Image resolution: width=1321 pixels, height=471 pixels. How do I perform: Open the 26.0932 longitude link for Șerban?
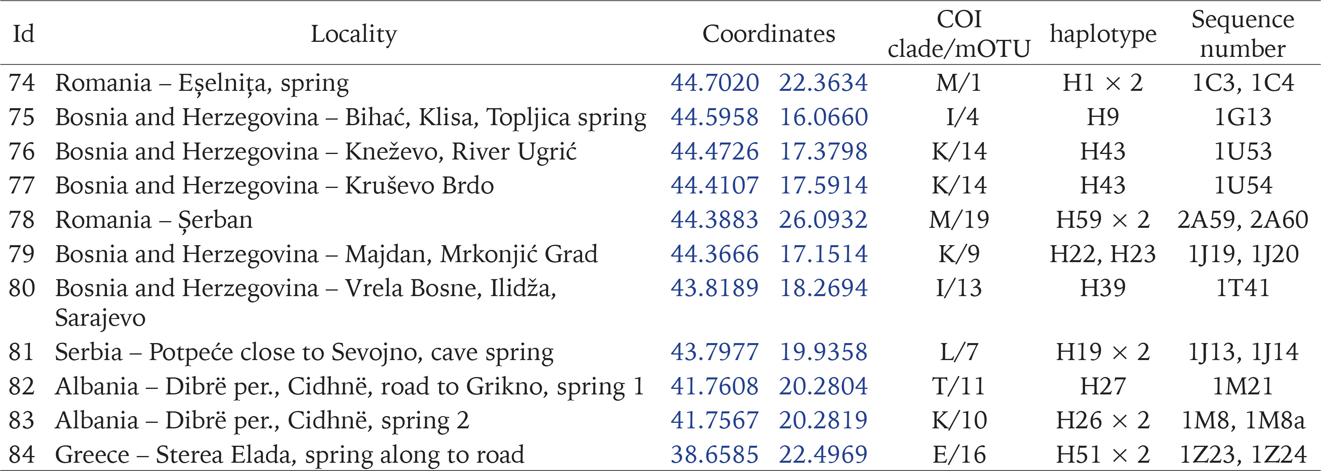823,220
